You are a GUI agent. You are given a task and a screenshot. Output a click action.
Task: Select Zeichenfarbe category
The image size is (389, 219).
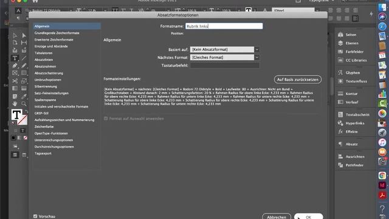[44, 127]
